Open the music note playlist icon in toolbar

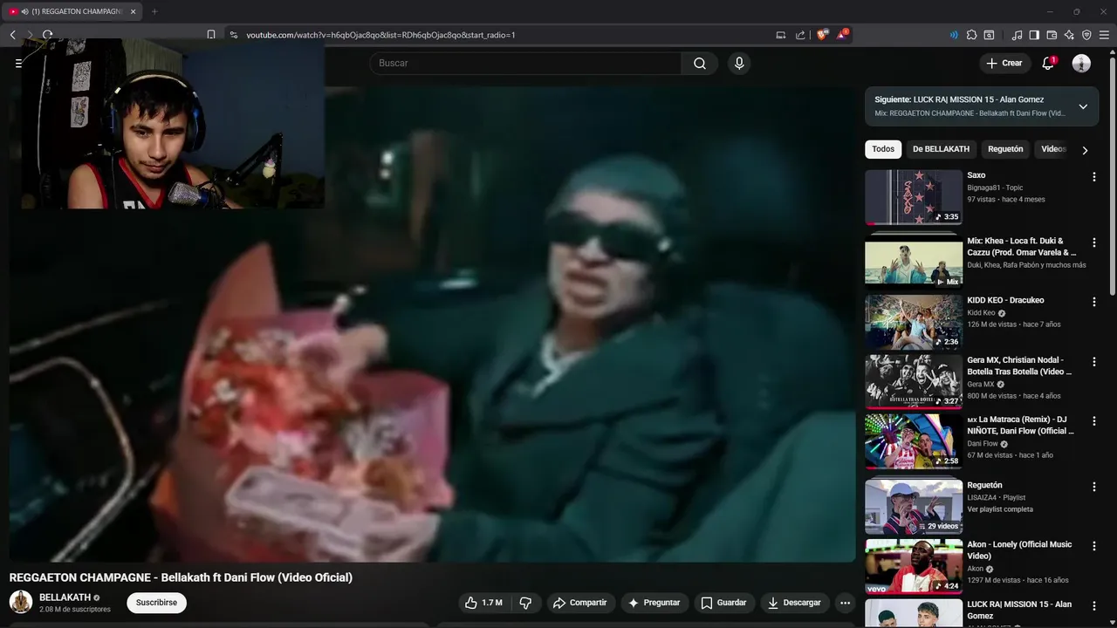click(1017, 35)
